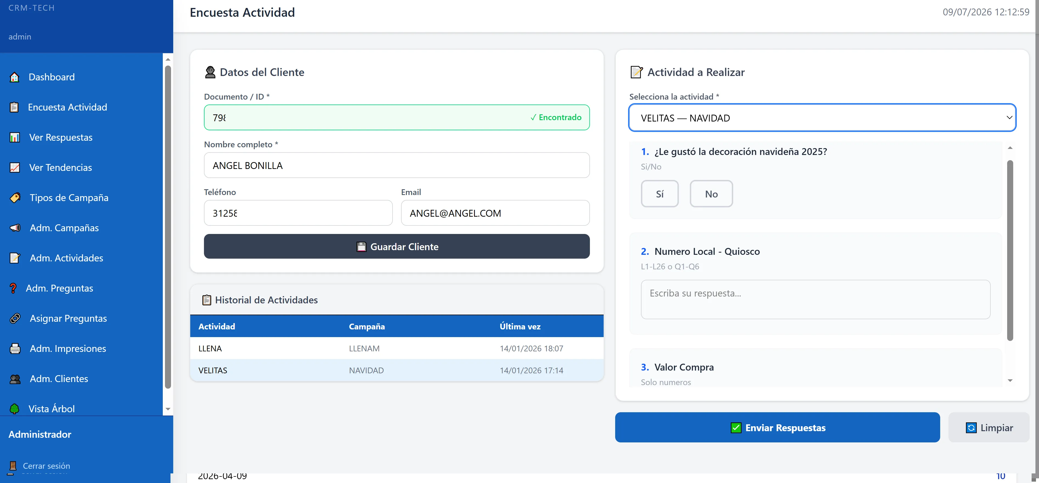1039x483 pixels.
Task: Select the VELITAS row in Historial
Action: coord(396,371)
